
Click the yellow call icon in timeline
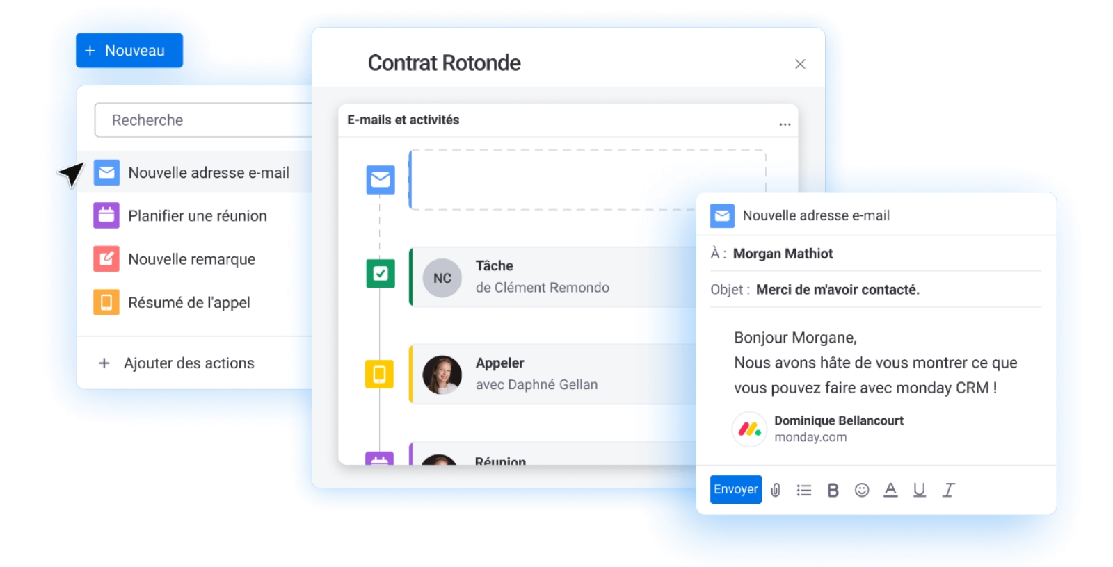point(379,374)
